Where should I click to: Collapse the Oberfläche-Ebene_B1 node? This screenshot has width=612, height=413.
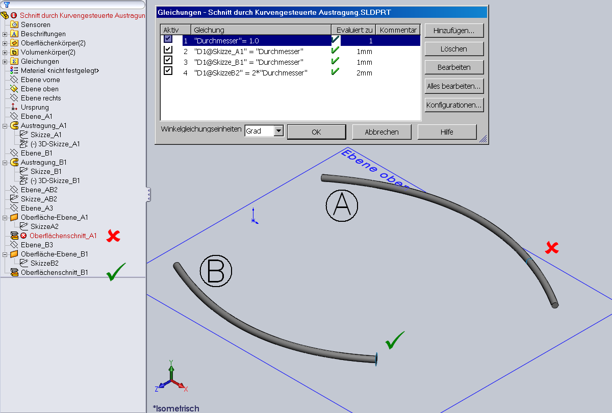(5, 254)
